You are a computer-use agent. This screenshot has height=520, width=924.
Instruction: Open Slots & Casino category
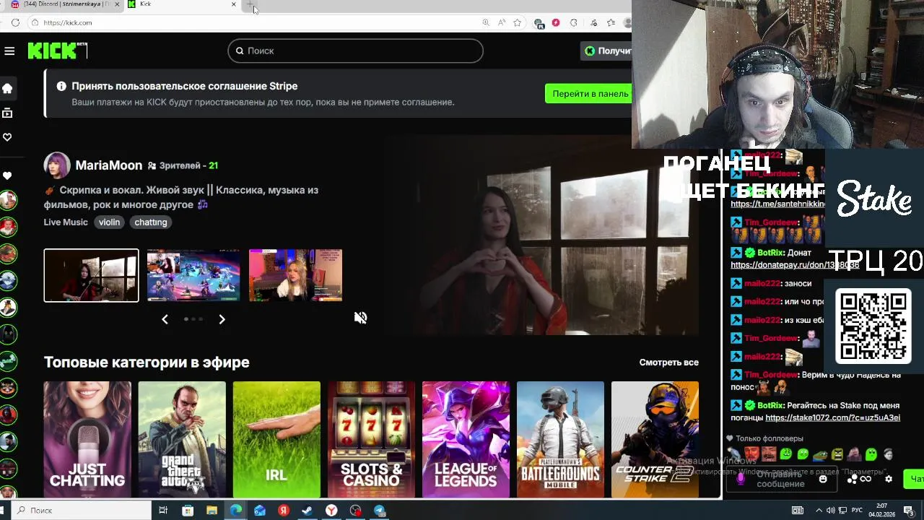coord(371,439)
